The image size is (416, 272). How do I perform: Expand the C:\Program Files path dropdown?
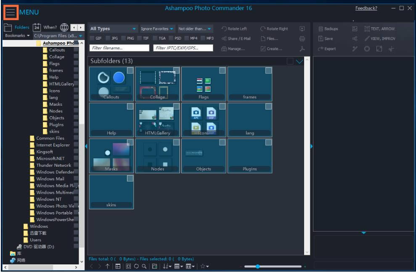81,36
